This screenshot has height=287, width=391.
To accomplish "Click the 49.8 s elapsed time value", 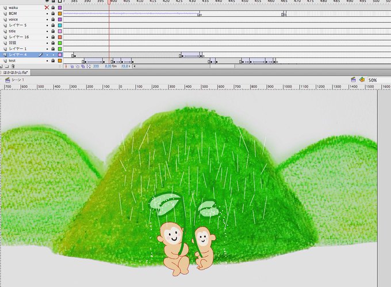I will 124,67.
